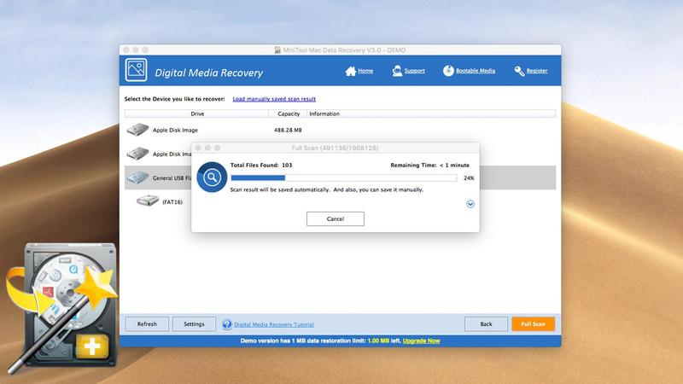The image size is (683, 384).
Task: Open the Support link
Action: (x=414, y=71)
